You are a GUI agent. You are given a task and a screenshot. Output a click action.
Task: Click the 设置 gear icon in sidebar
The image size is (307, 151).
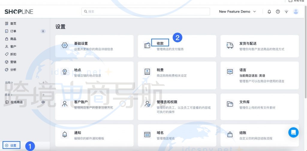7,145
